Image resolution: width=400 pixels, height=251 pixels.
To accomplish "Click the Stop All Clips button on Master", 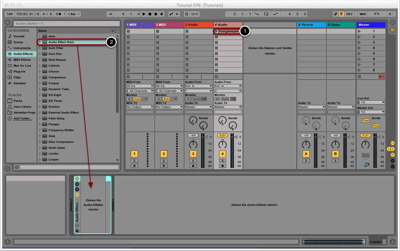I will coord(381,77).
